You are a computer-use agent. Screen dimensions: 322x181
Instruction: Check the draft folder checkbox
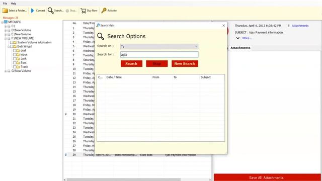tap(15, 50)
